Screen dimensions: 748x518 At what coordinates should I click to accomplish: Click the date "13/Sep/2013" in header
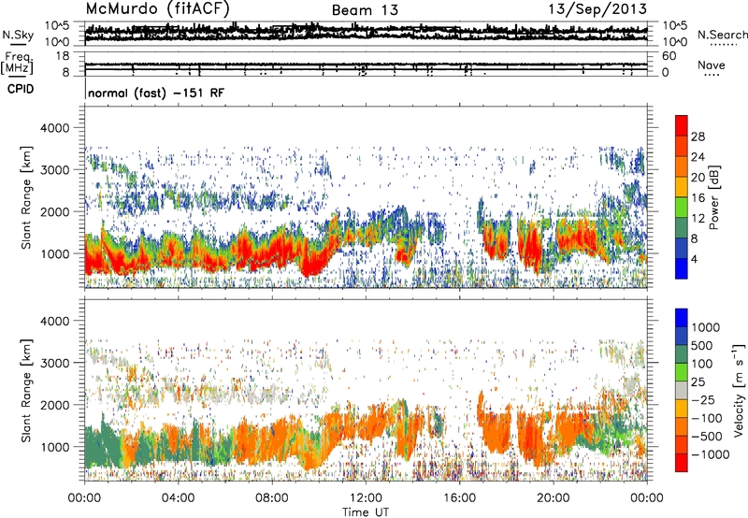tap(597, 9)
